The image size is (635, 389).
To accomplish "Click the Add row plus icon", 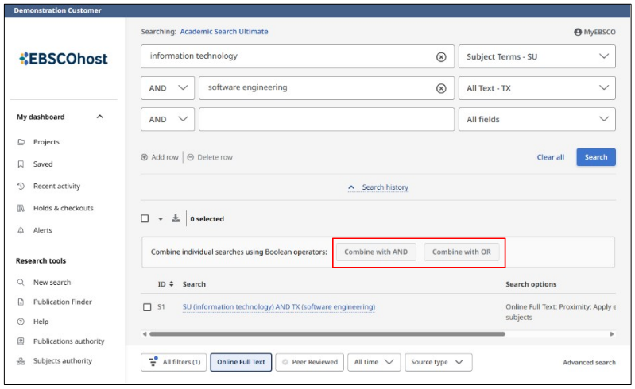I will pos(144,157).
